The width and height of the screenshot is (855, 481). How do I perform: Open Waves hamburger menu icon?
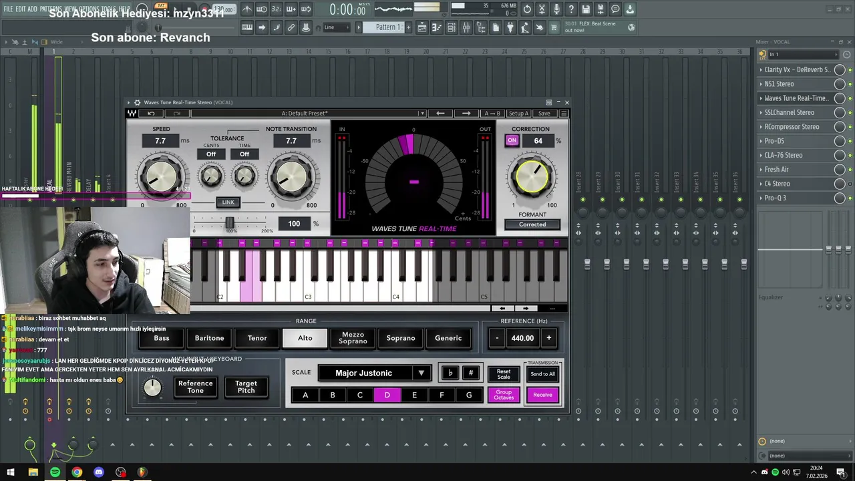point(564,114)
